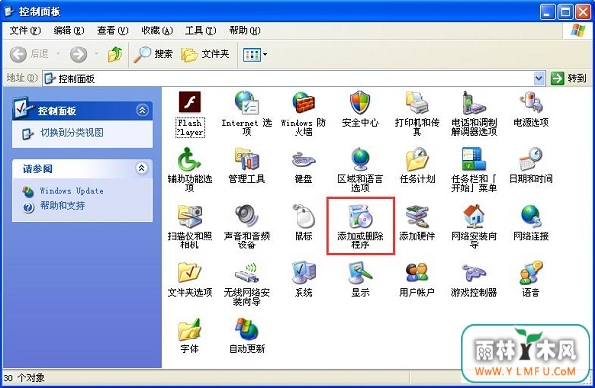Open the back button history dropdown arrow
This screenshot has width=595, height=388.
(x=59, y=54)
